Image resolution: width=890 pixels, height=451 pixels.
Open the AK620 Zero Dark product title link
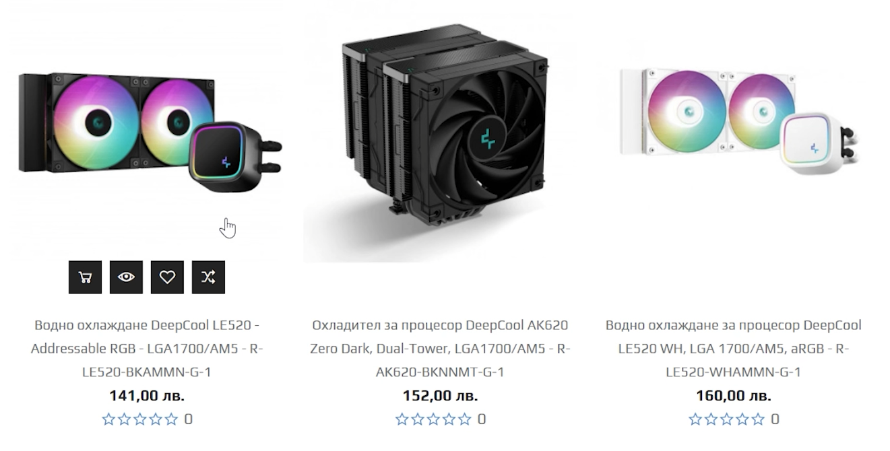[440, 349]
